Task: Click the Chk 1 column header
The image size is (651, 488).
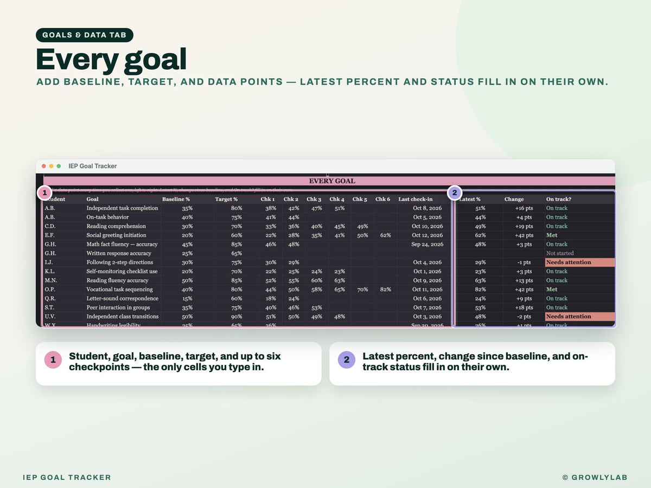Action: [x=268, y=199]
